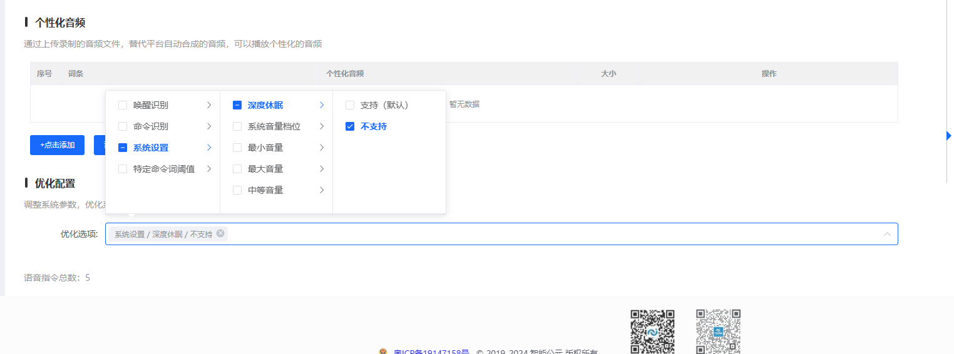
Task: Expand the 唤醒识别 submenu arrow
Action: pos(209,105)
